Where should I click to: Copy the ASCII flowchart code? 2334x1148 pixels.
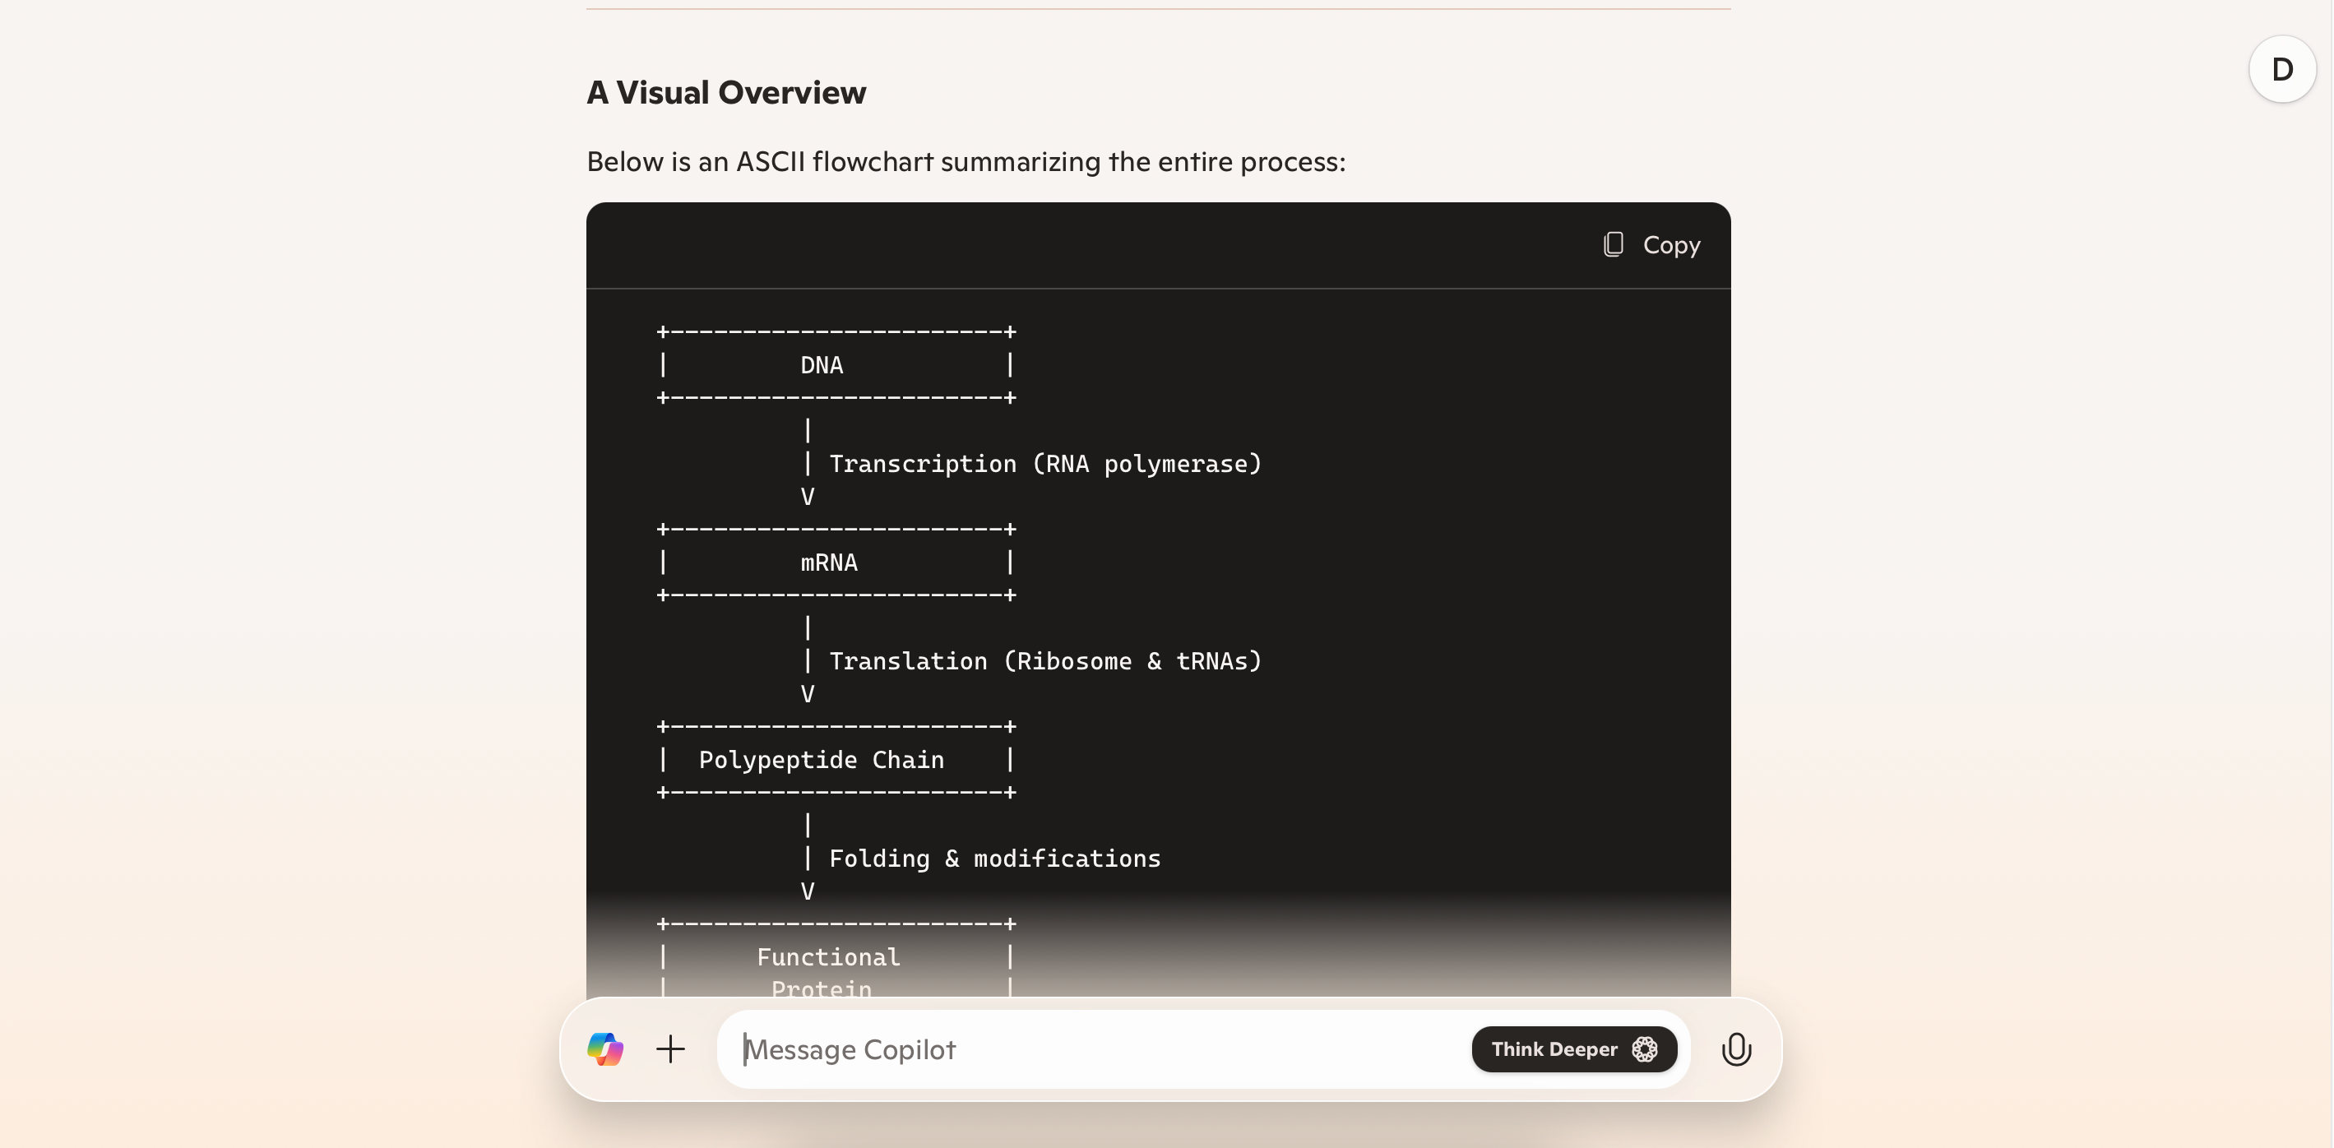coord(1650,243)
